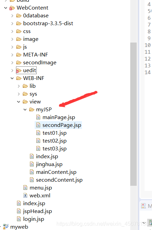
Task: Select jinghua.jsp file name
Action: click(x=49, y=164)
